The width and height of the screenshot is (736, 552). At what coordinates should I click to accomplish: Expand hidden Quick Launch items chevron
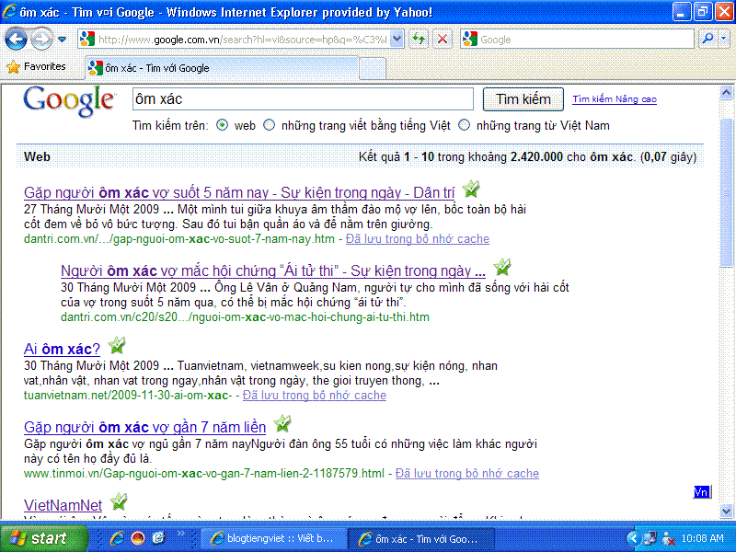click(x=180, y=534)
